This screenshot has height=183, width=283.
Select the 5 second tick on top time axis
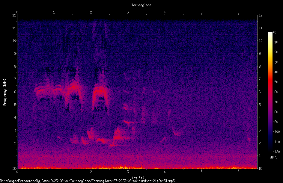pyautogui.click(x=201, y=12)
